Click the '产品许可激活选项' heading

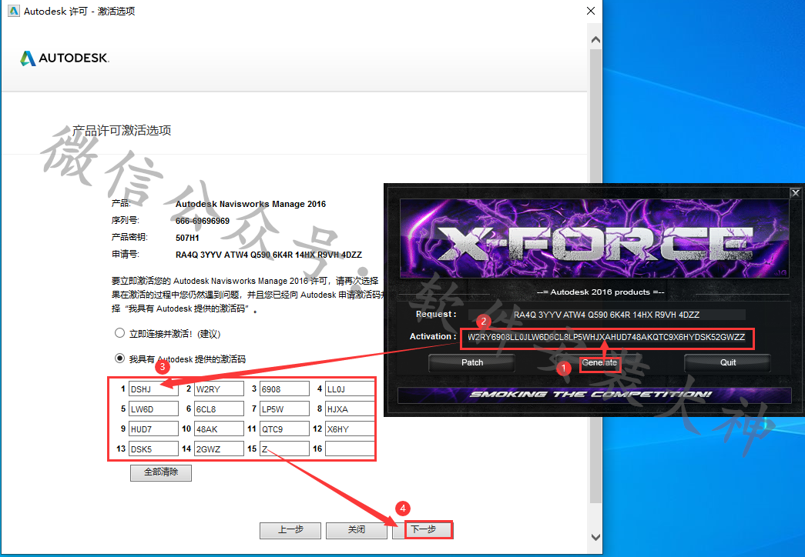tap(122, 130)
